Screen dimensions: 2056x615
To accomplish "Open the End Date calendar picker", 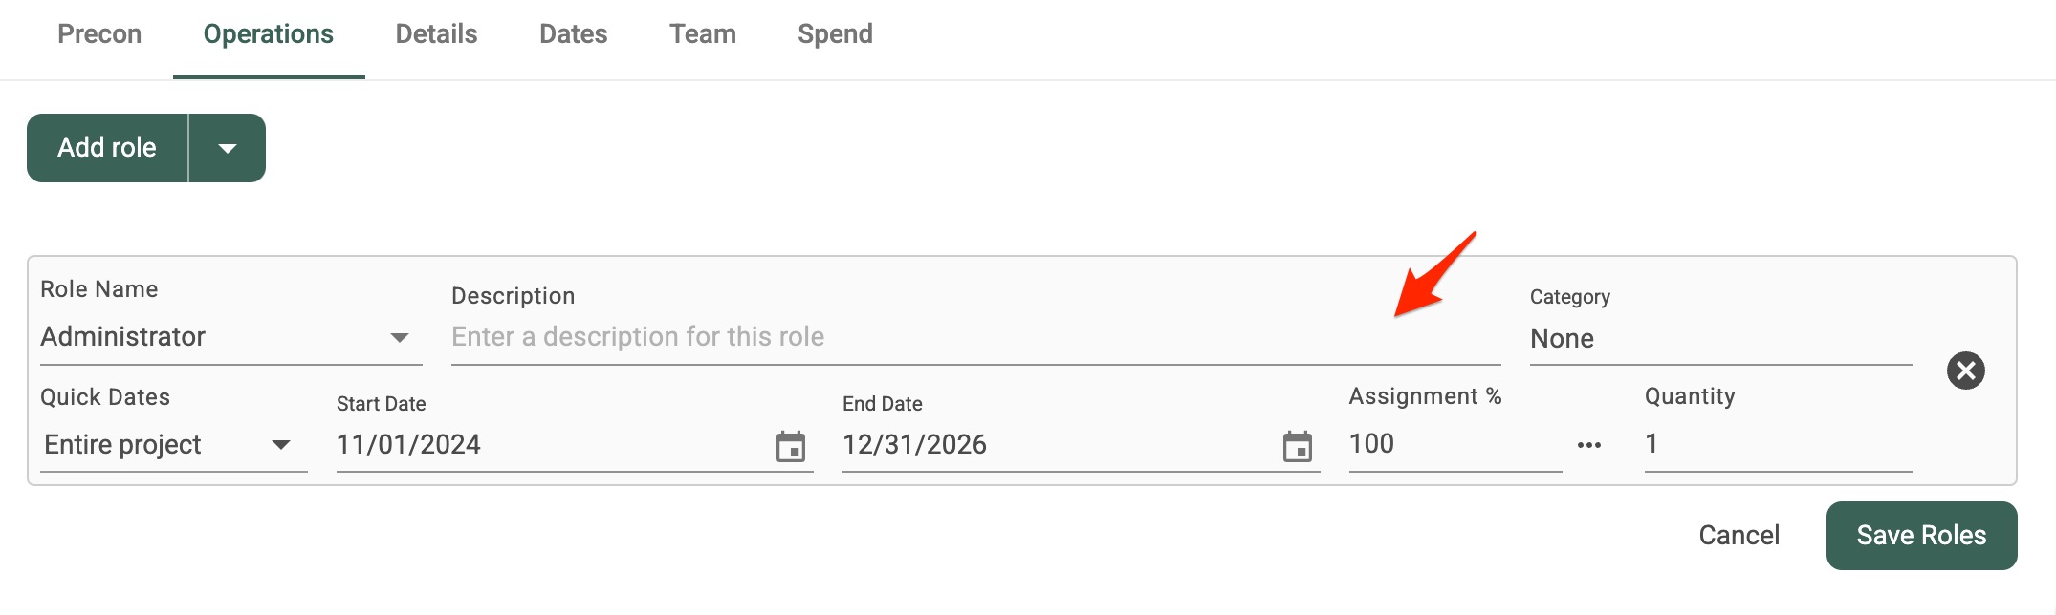I will pos(1298,446).
